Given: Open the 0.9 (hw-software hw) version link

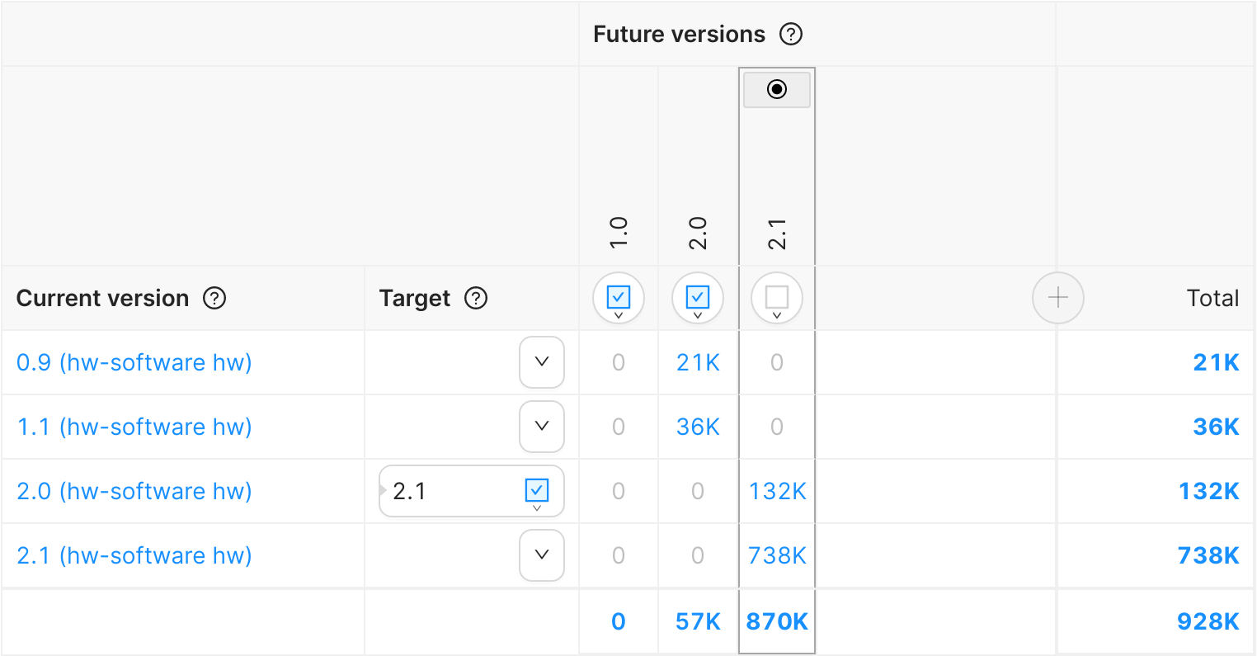Looking at the screenshot, I should [134, 362].
